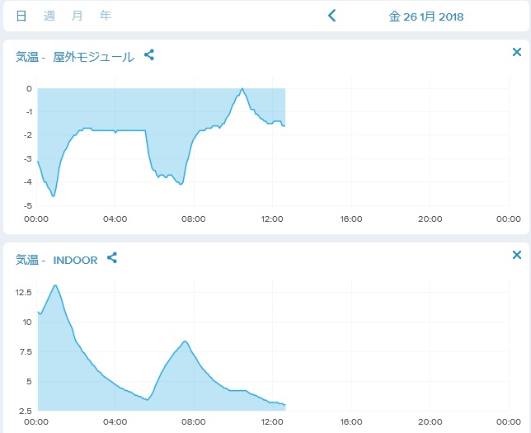Click the 気温 - INDOOR title
Image resolution: width=531 pixels, height=433 pixels.
pos(56,260)
